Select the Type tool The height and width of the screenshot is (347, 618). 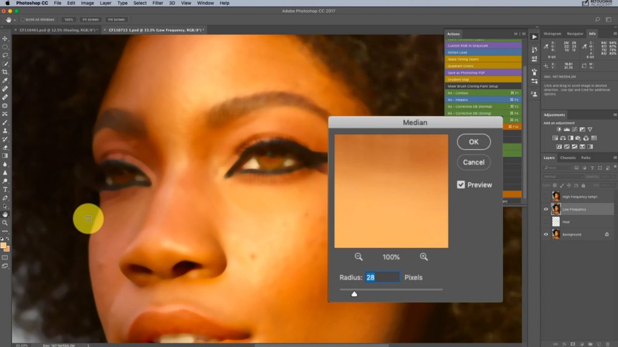[4, 190]
